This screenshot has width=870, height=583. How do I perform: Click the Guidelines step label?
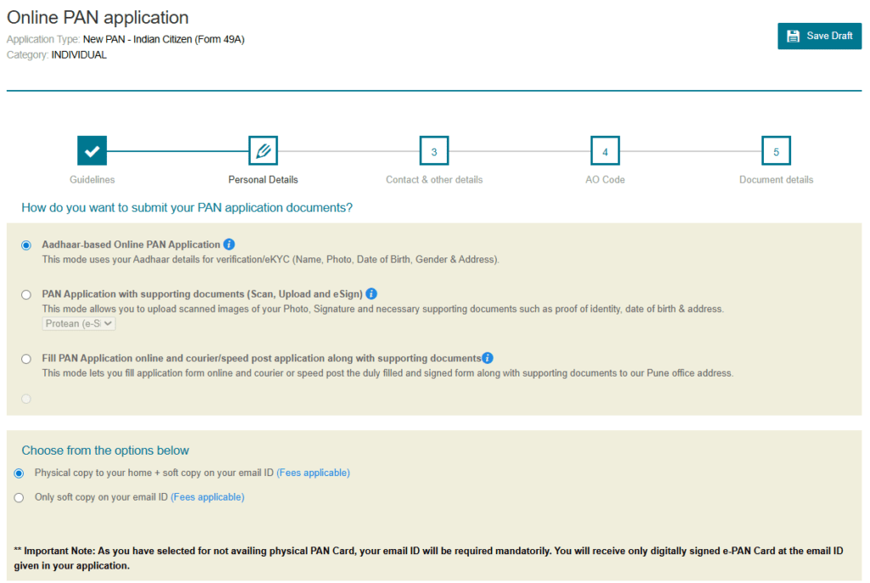(92, 179)
